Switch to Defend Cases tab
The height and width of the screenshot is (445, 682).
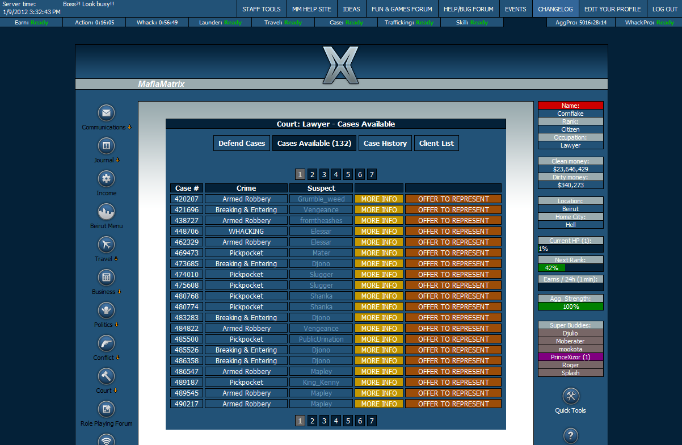[242, 143]
